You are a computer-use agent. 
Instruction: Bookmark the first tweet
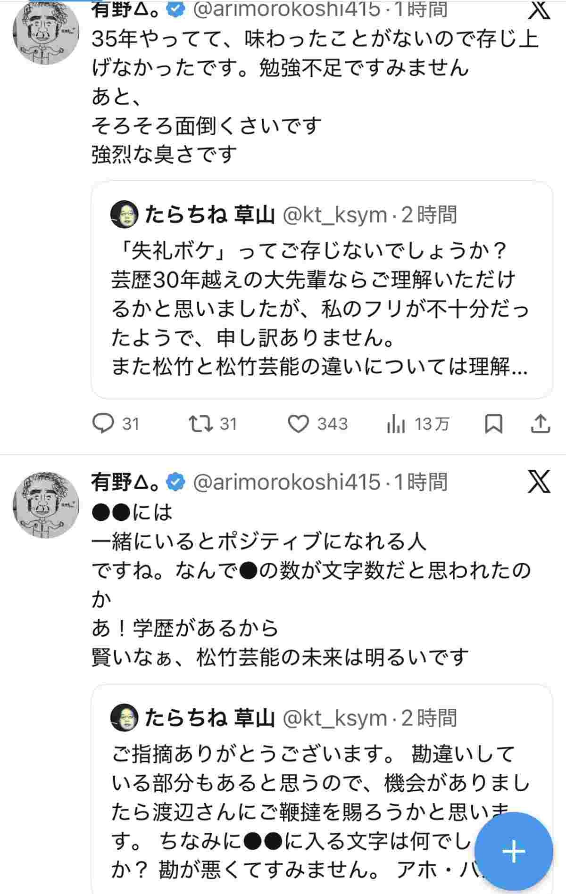(493, 424)
